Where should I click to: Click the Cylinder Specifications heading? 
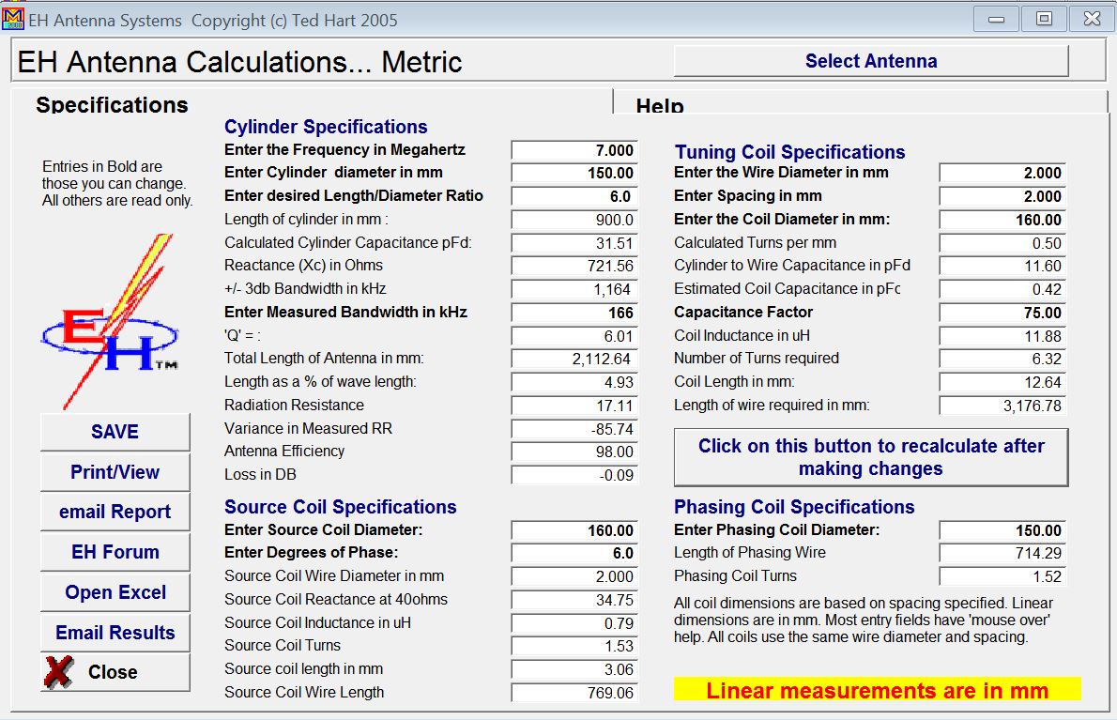tap(326, 127)
